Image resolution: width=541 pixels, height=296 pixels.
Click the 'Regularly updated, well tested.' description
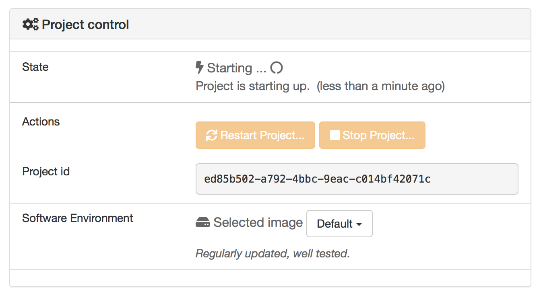273,254
